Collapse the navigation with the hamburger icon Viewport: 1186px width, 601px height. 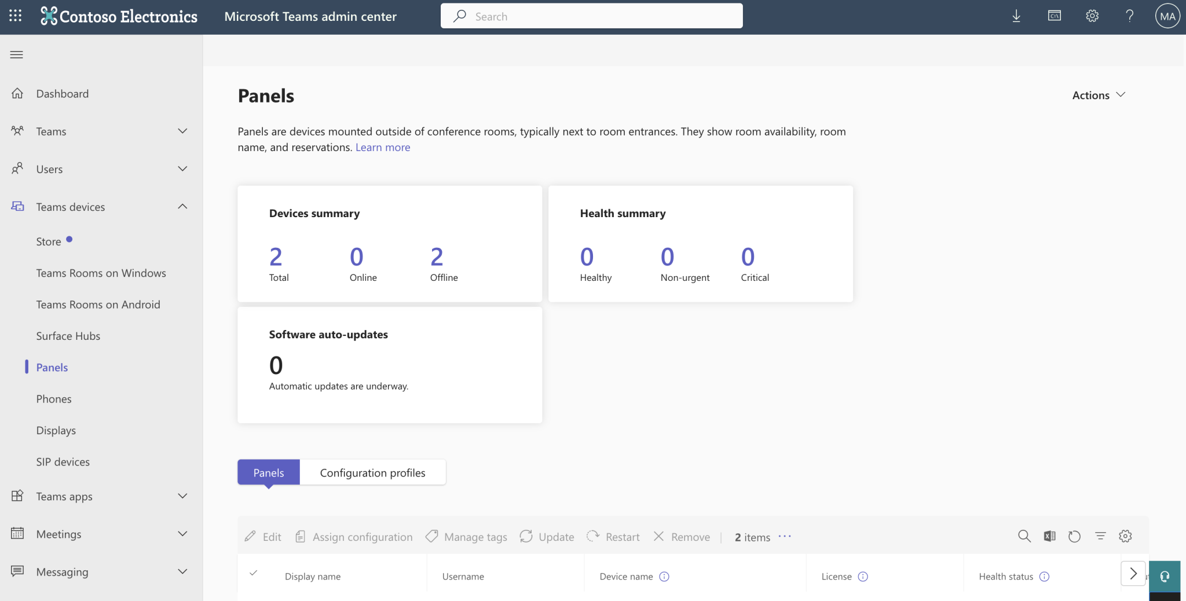(x=16, y=54)
